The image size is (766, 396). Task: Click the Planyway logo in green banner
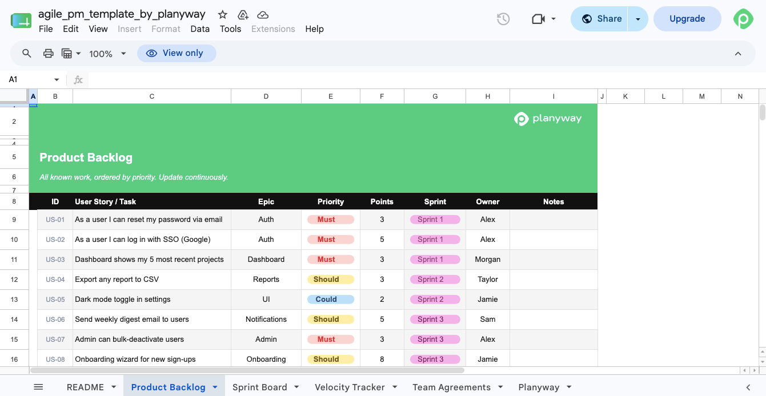coord(547,119)
